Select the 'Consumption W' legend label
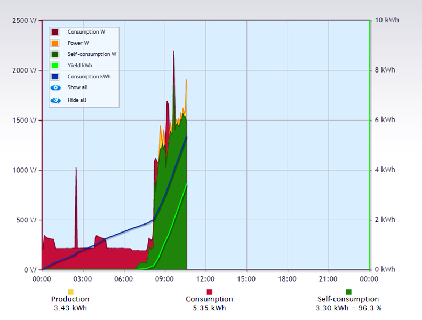This screenshot has height=320, width=422. point(86,32)
